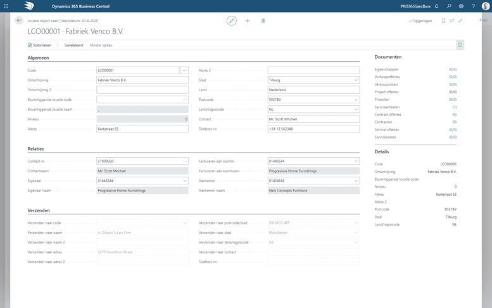Screen dimensions: 492x308
Task: Click the Telefoon nr. field +31 13 562348
Action: 313,129
